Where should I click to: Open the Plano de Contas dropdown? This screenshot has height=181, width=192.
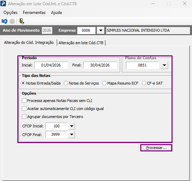click(x=164, y=65)
